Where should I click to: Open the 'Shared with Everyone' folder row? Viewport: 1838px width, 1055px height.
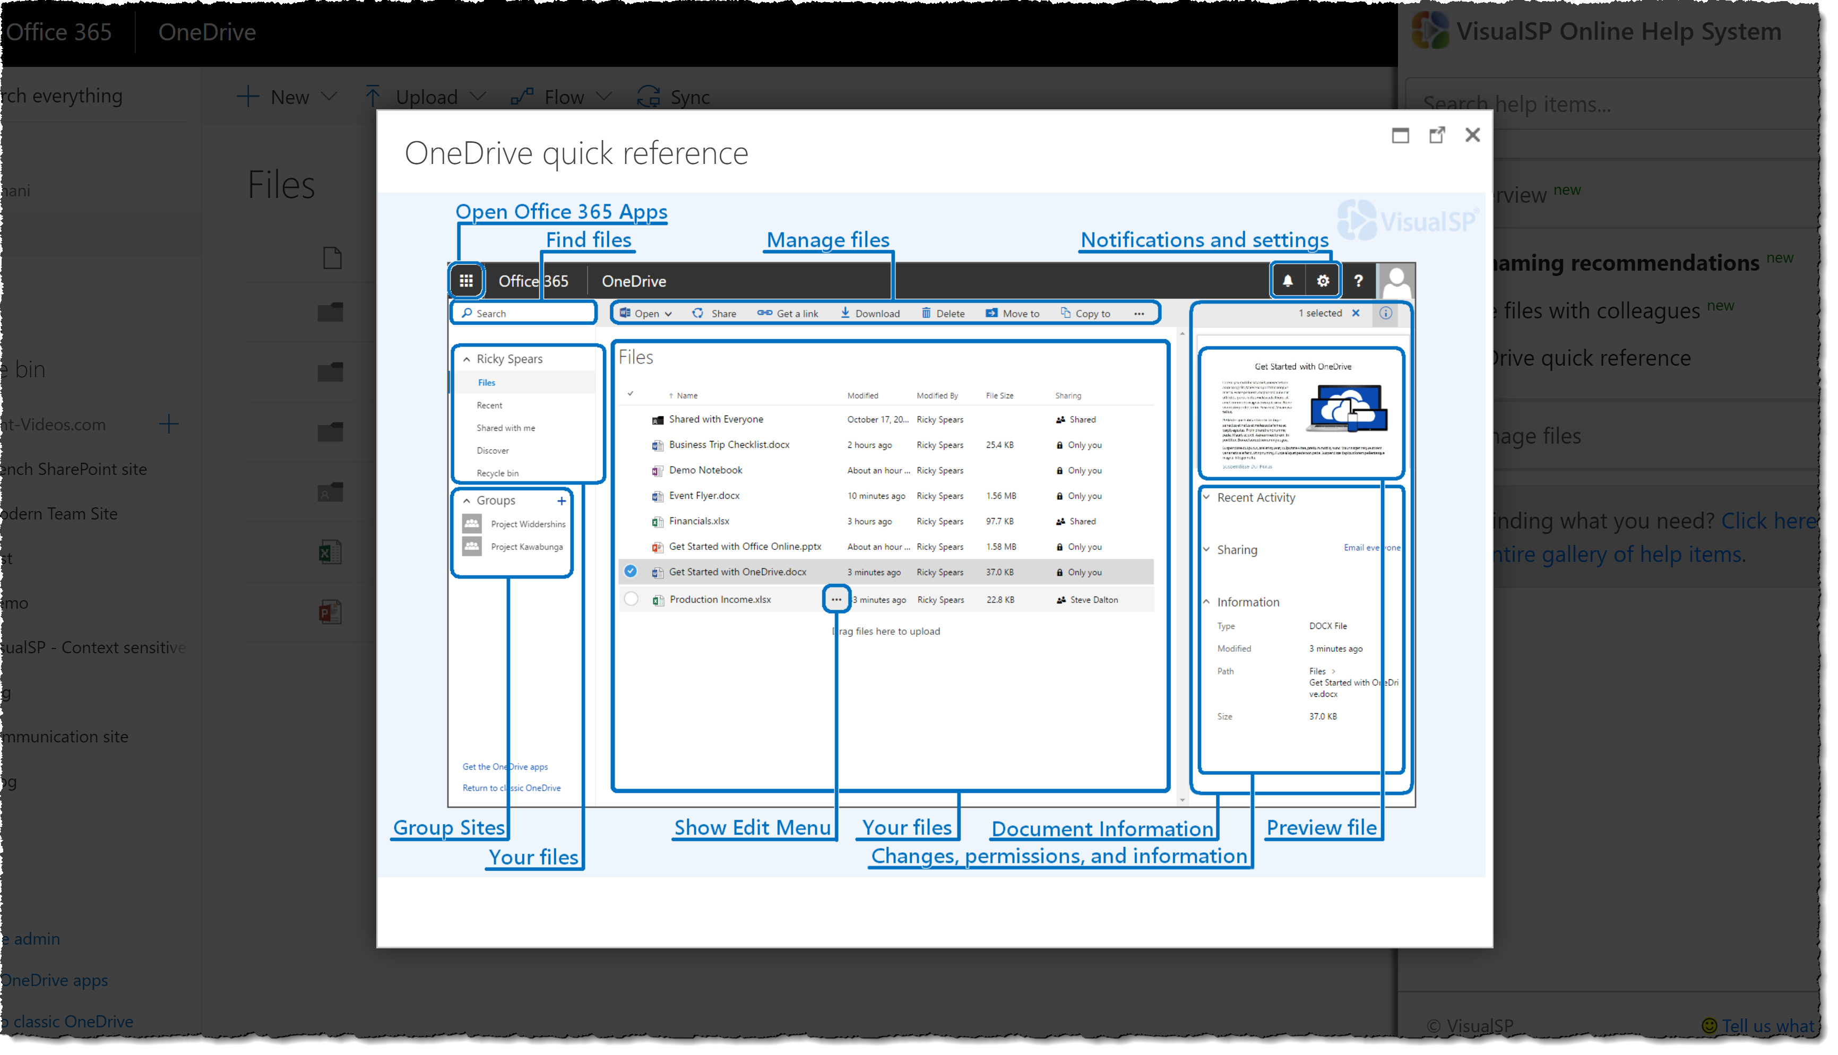pyautogui.click(x=887, y=420)
